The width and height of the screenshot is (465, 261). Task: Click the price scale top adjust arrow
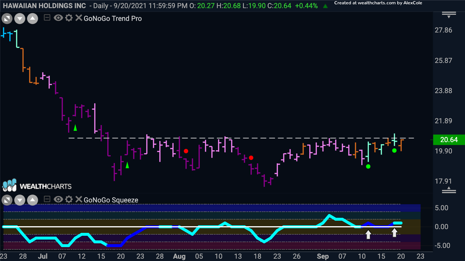click(449, 15)
